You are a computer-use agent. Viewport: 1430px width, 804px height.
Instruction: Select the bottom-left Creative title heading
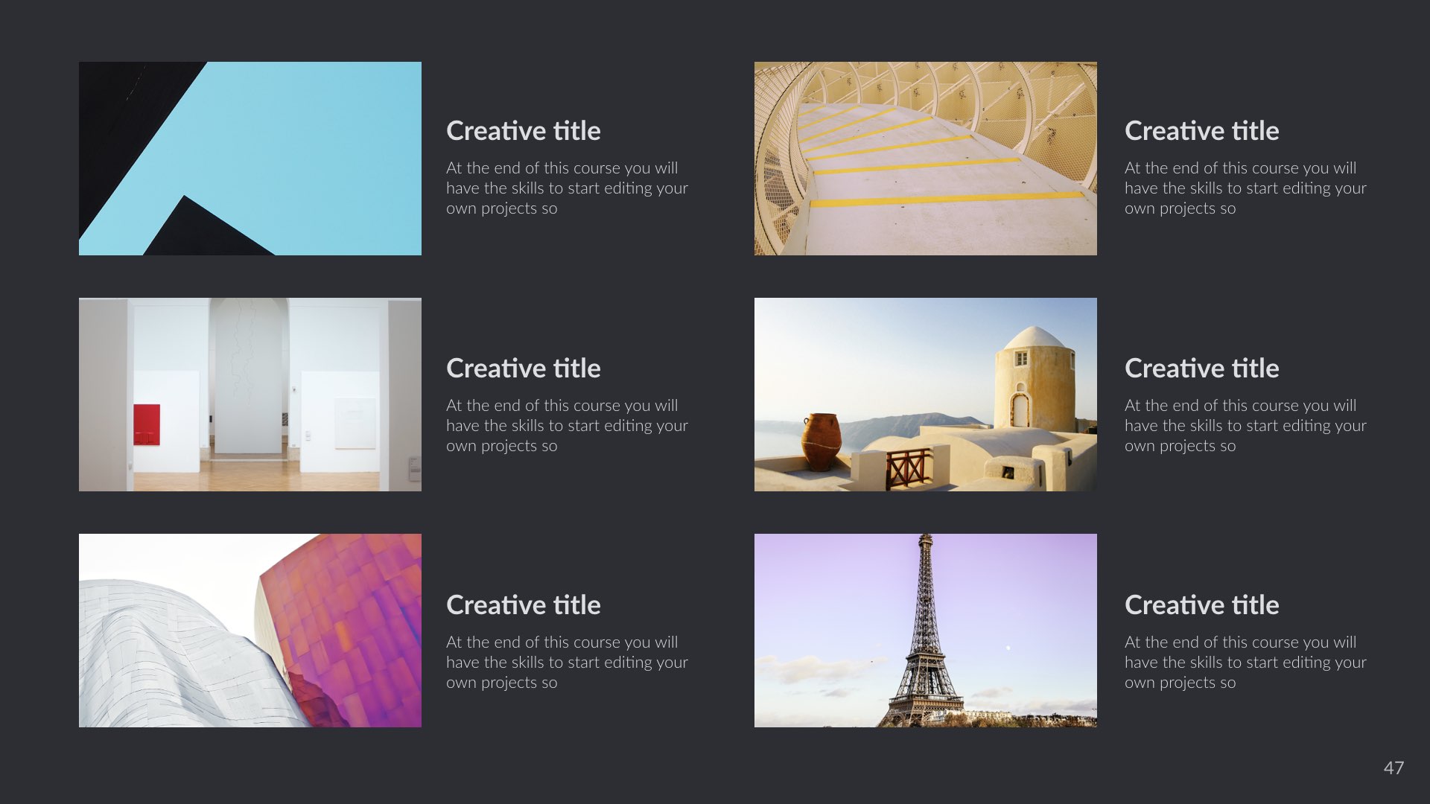click(x=523, y=604)
